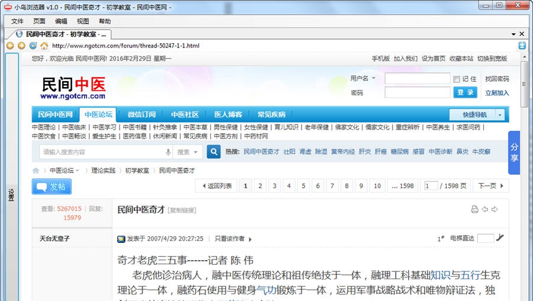Viewport: 533px width, 301px height.
Task: Click the microphone voice search icon
Action: 168,152
